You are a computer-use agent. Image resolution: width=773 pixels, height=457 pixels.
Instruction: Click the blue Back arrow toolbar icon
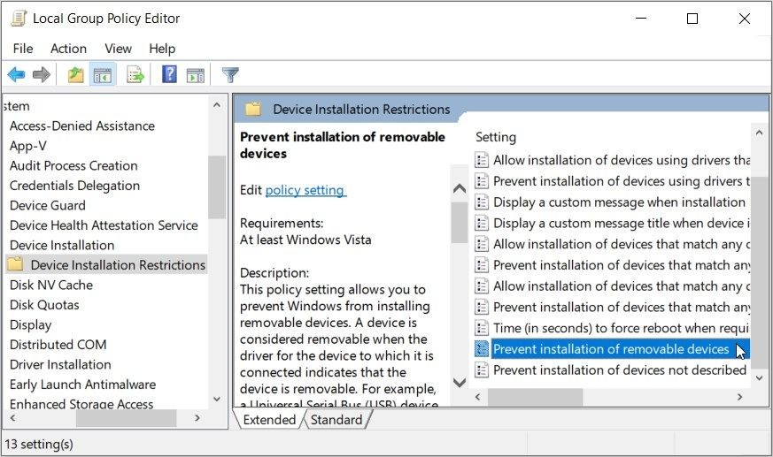click(16, 75)
